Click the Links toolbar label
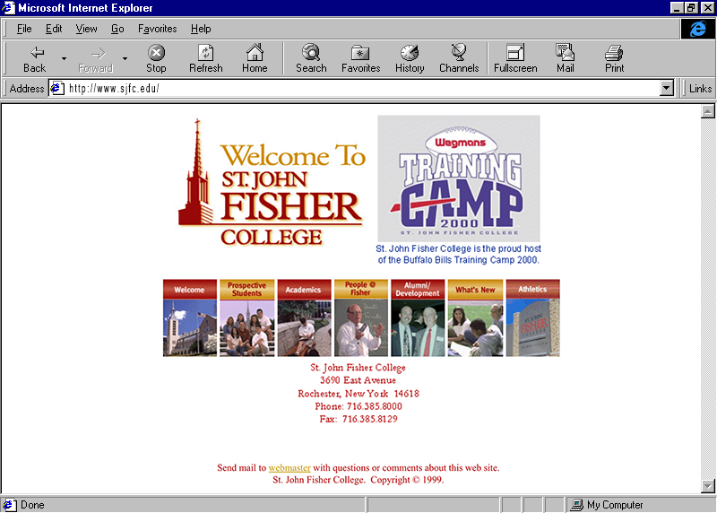This screenshot has height=513, width=717. coord(700,88)
